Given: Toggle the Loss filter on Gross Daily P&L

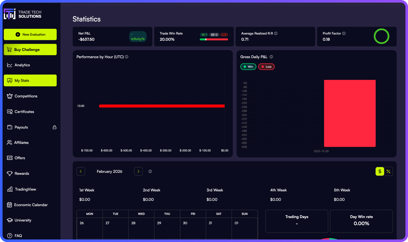Looking at the screenshot, I should 266,66.
